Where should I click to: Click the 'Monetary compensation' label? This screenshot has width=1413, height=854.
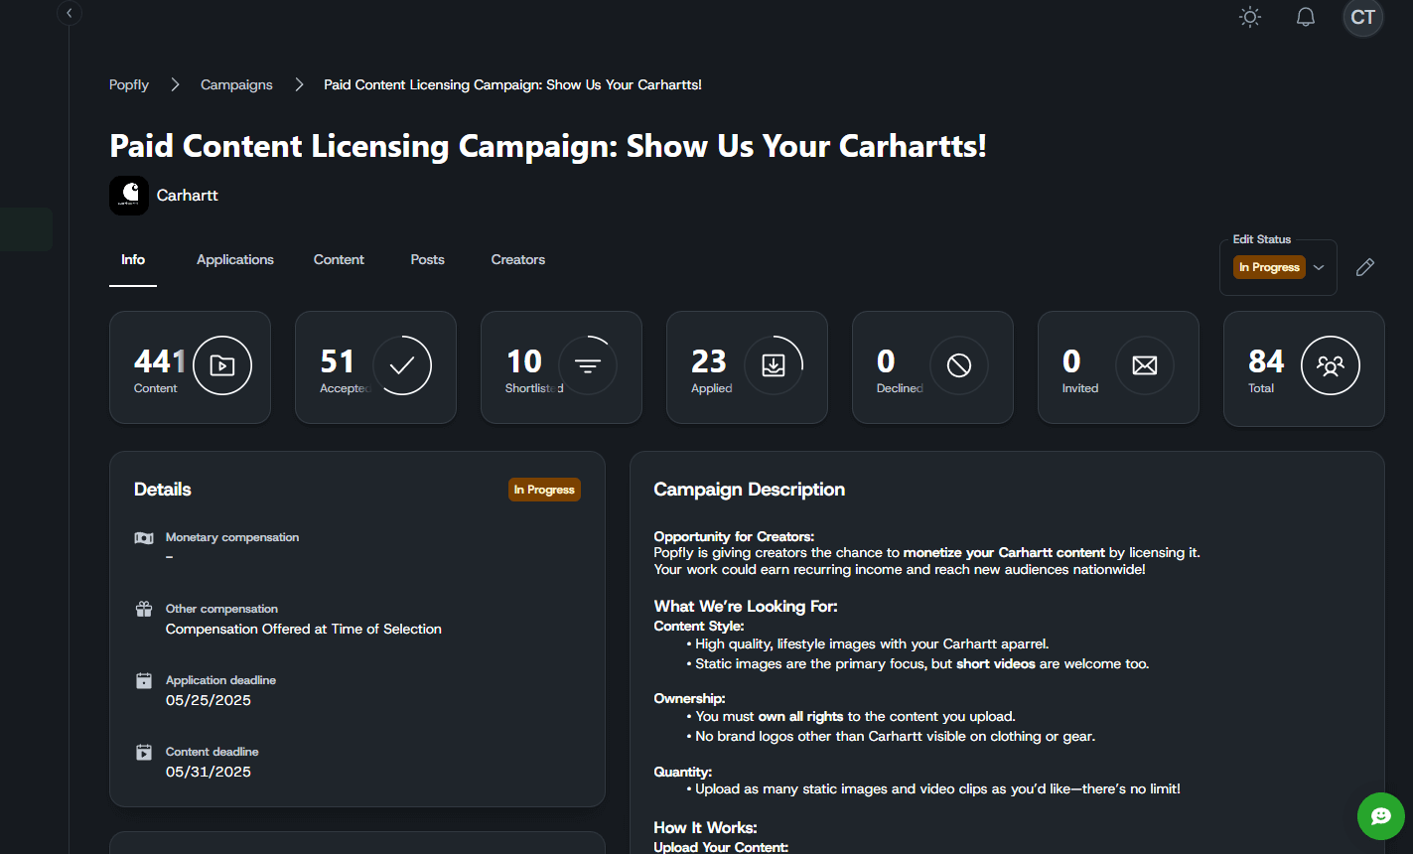[232, 537]
